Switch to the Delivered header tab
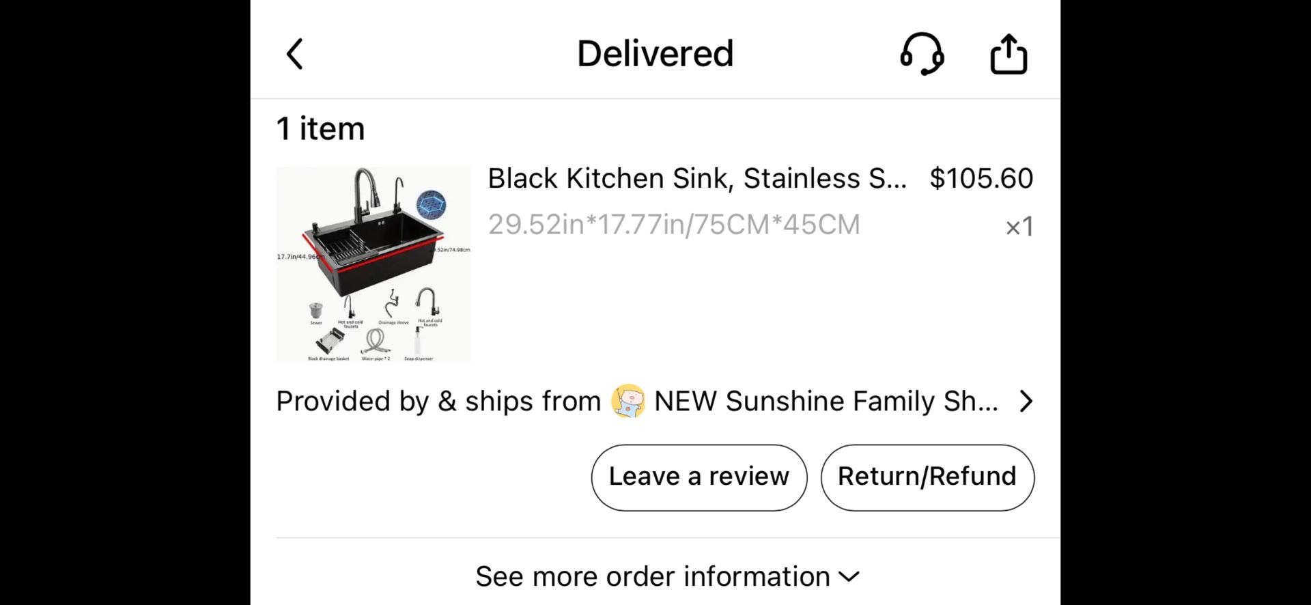Screen dimensions: 1311x605 point(654,53)
